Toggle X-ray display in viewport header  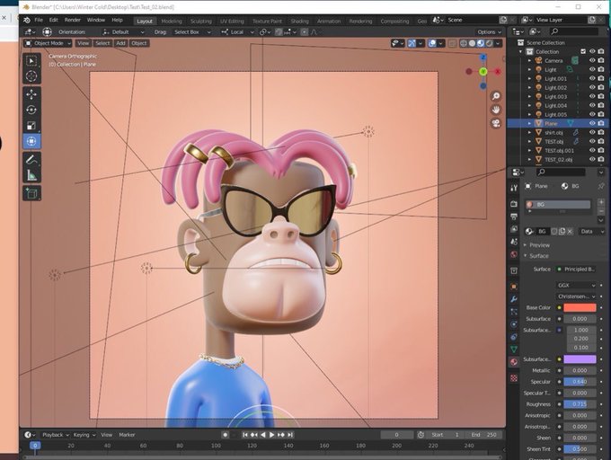tap(452, 43)
